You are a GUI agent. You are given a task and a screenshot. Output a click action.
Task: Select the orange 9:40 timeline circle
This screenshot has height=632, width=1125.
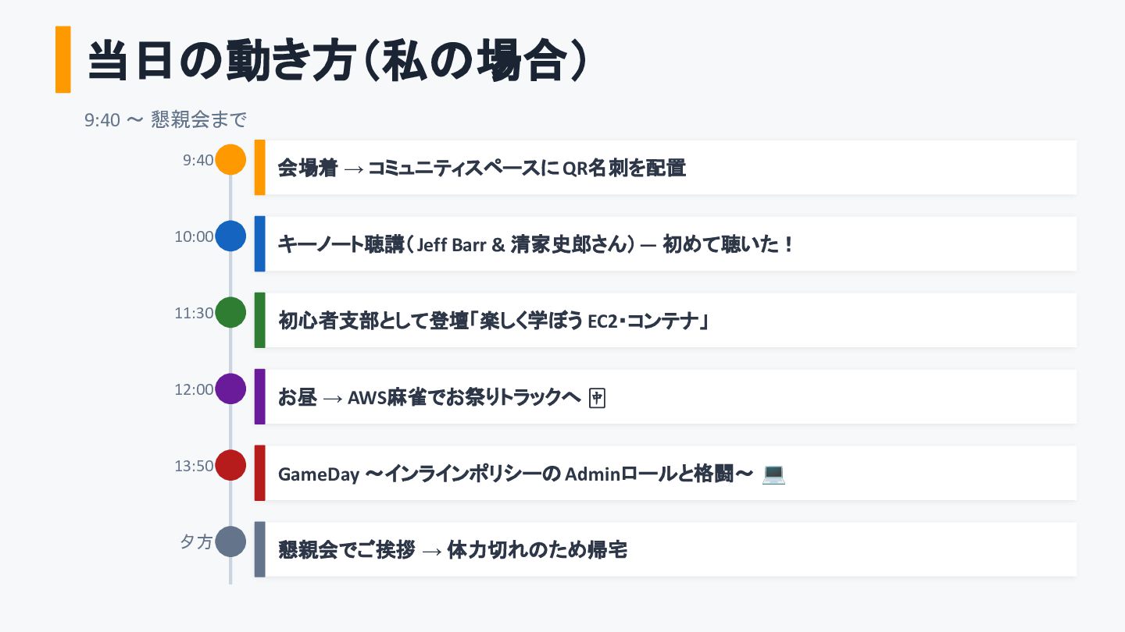(x=230, y=159)
